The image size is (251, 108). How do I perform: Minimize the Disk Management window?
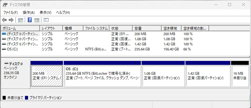coord(216,4)
